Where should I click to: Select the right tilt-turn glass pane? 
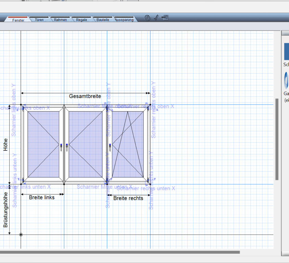tap(128, 144)
